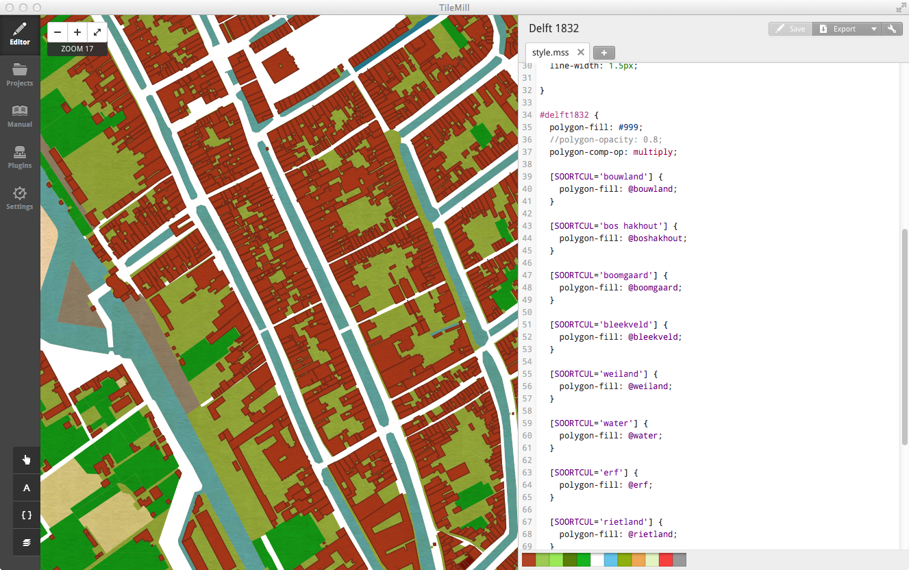Open the Editor panel in sidebar

pos(20,34)
